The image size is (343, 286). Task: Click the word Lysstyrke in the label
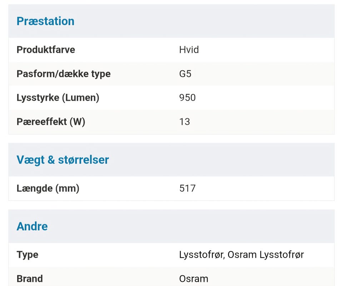tap(38, 98)
